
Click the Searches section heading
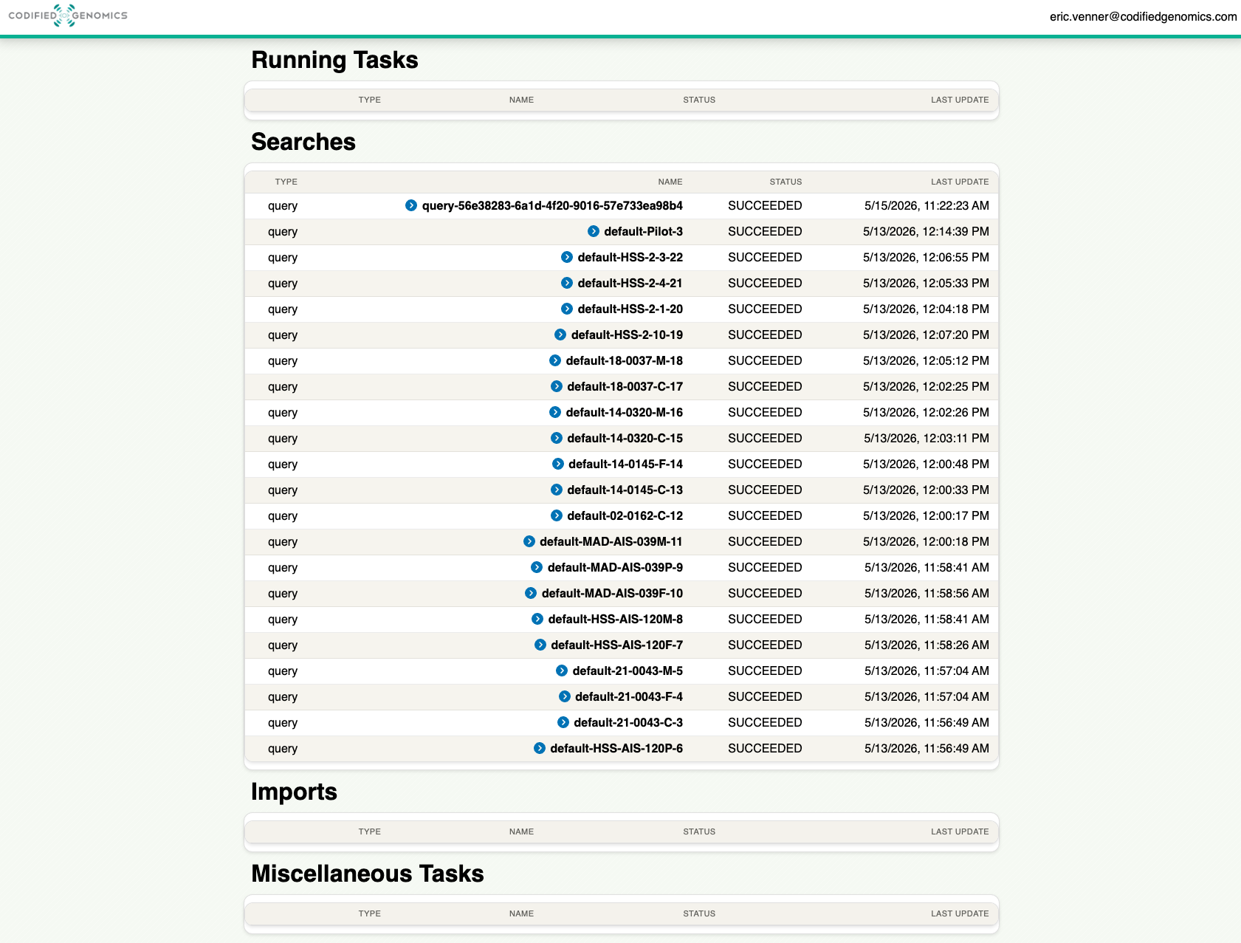(x=303, y=142)
